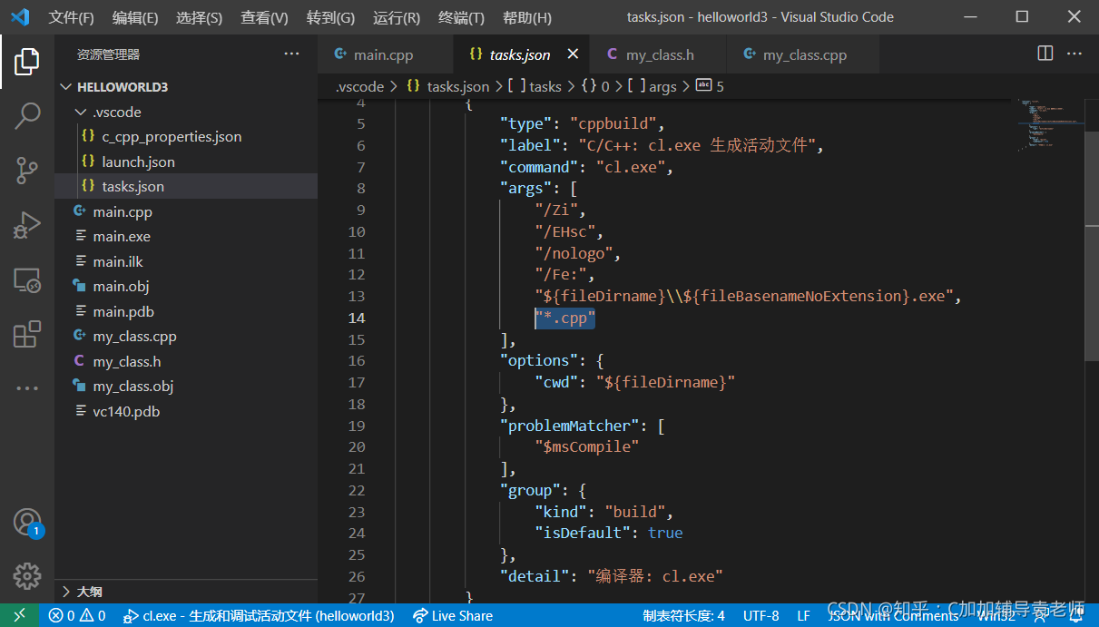Open the File (文件) menu
The image size is (1099, 627).
coord(71,17)
